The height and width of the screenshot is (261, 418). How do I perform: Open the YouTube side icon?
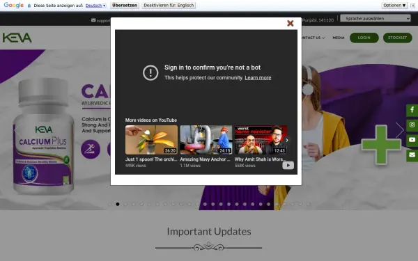412,140
